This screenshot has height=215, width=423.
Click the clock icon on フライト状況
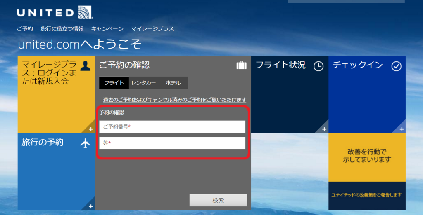tap(318, 66)
